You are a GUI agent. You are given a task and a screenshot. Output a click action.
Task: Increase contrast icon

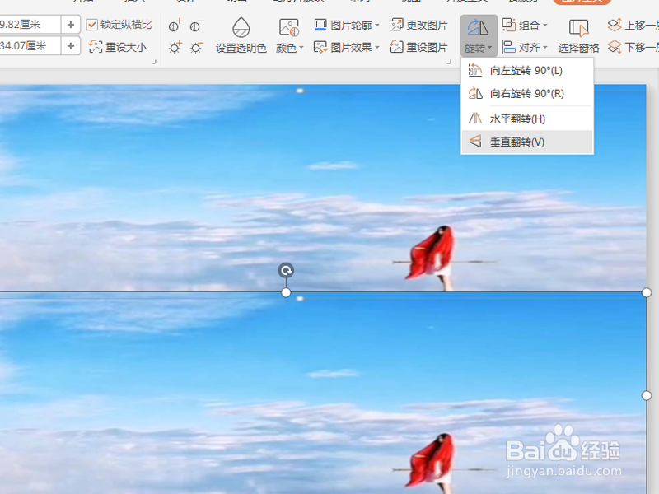click(175, 26)
